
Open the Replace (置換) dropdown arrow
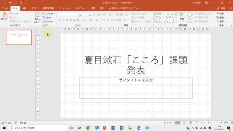(x=226, y=17)
